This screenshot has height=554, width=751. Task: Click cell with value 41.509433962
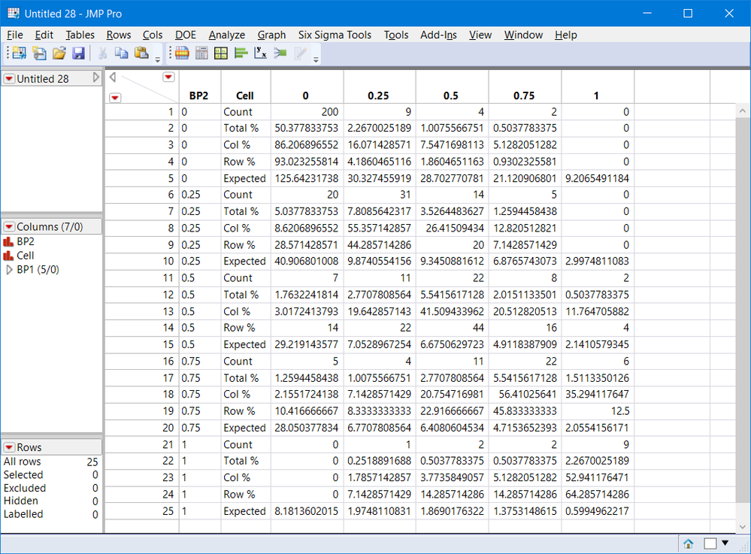[x=452, y=312]
